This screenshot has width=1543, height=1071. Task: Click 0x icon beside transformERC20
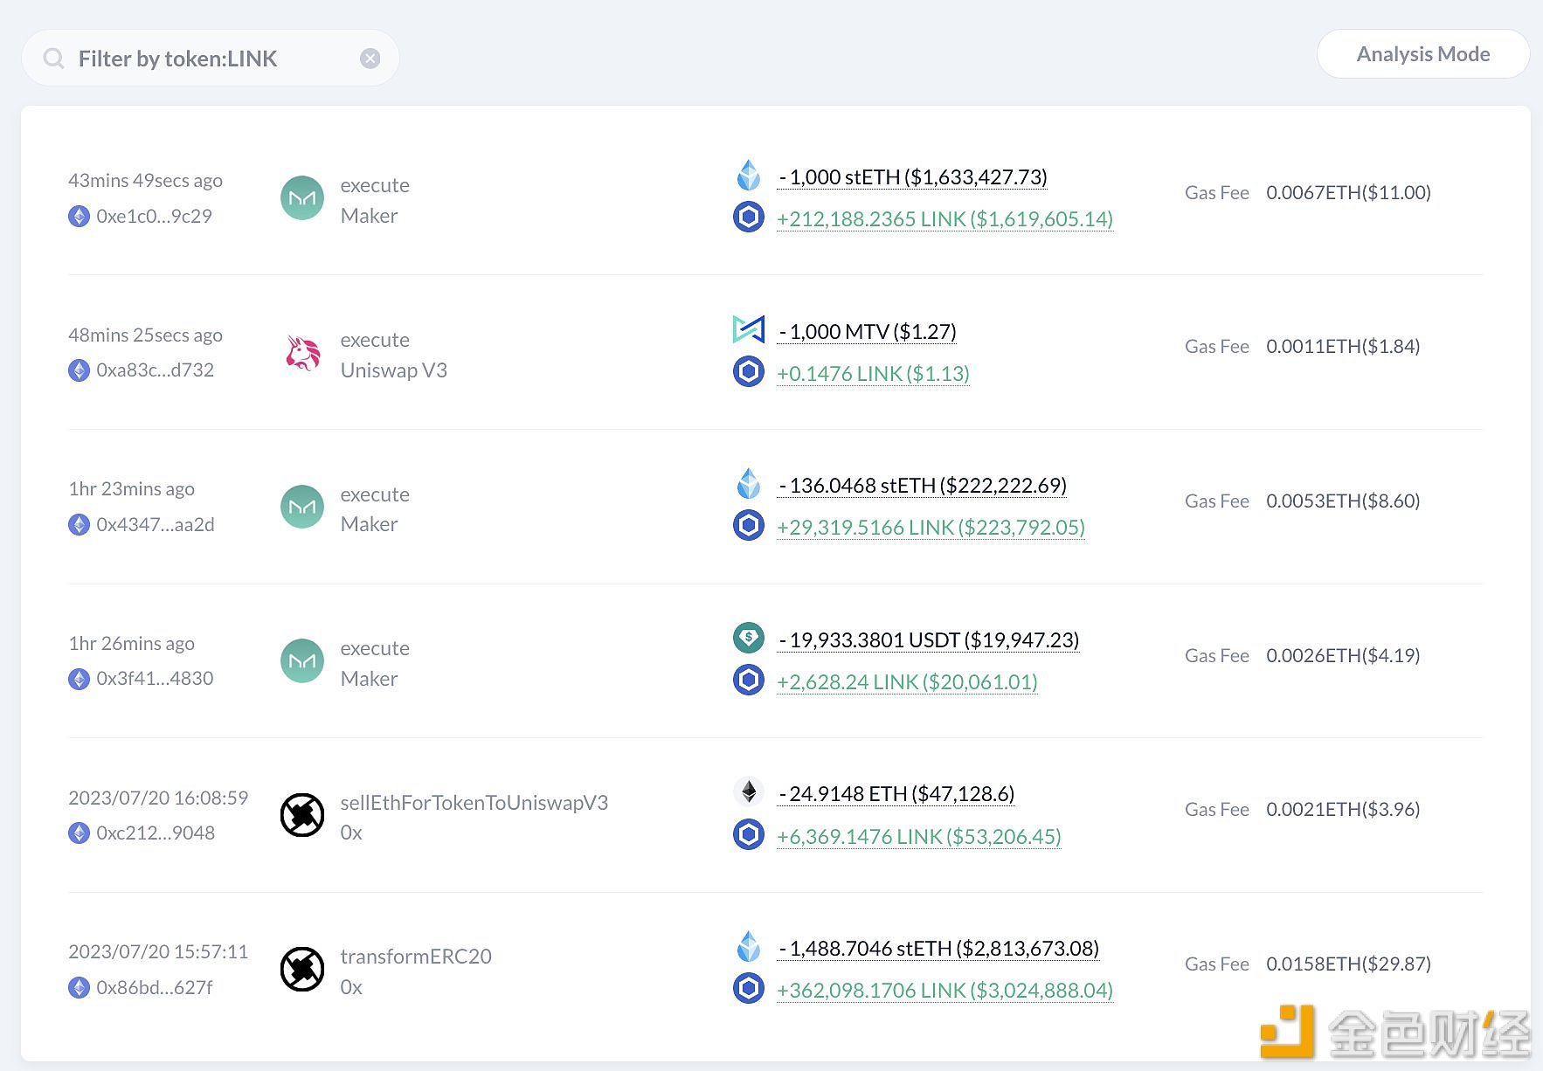(302, 970)
